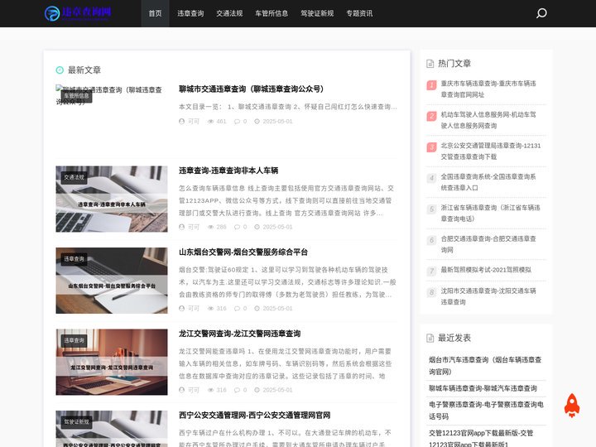This screenshot has height=447, width=596.
Task: Click views eye icon showing 461
Action: (210, 121)
